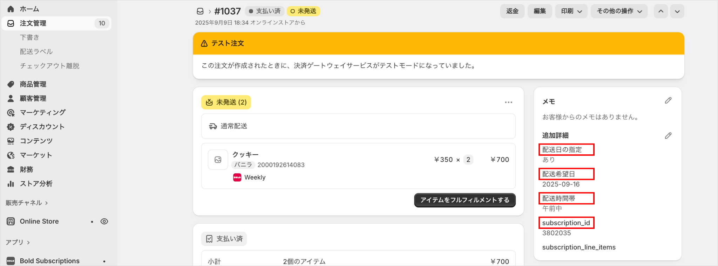Click アイテムをフルフィルメントする button
The width and height of the screenshot is (718, 266).
point(465,200)
